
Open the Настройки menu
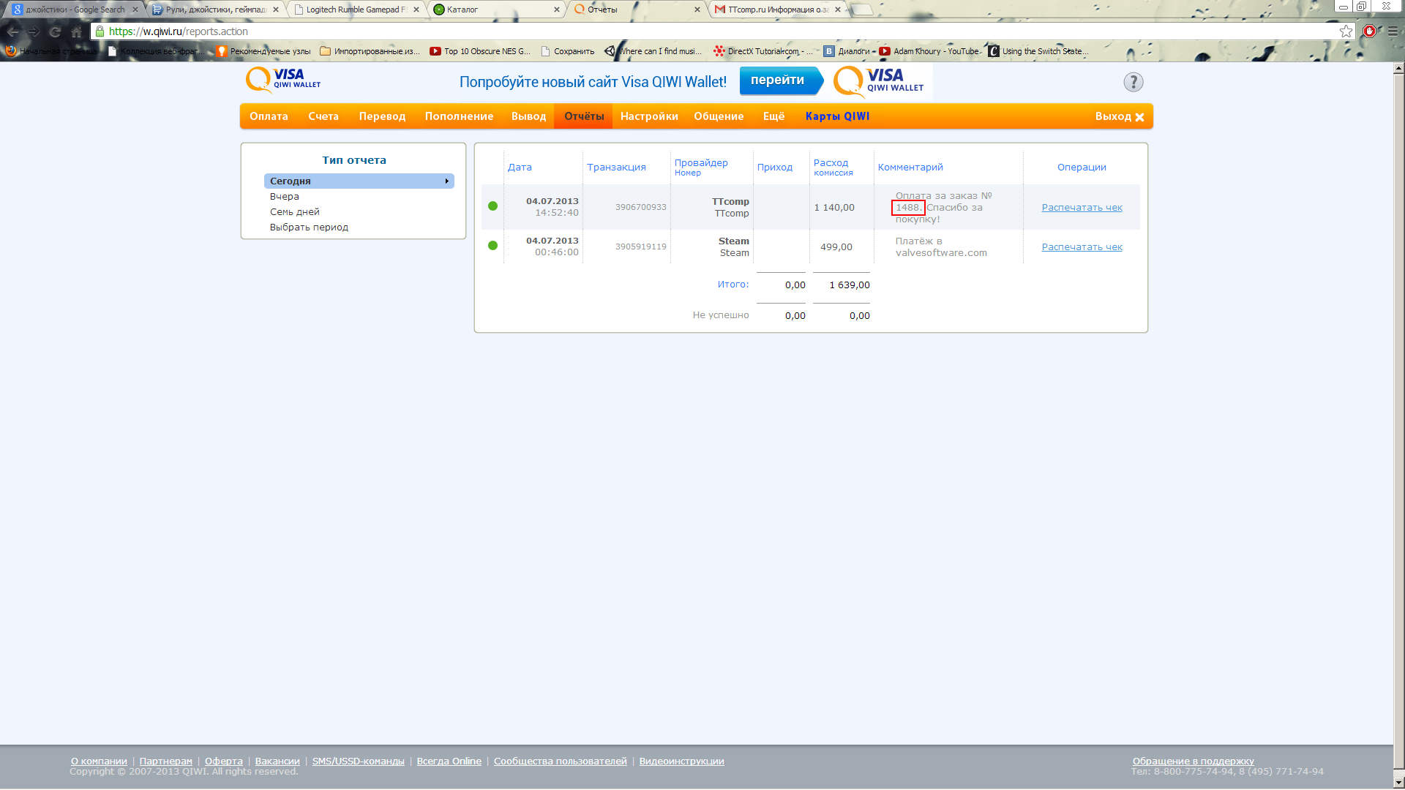click(x=649, y=116)
